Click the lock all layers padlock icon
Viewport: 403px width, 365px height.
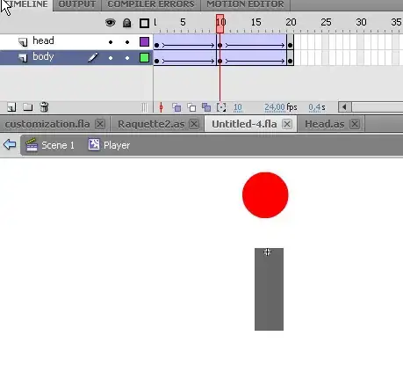click(x=126, y=23)
